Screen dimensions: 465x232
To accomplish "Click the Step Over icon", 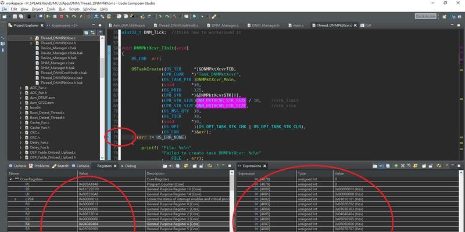I will (x=74, y=17).
